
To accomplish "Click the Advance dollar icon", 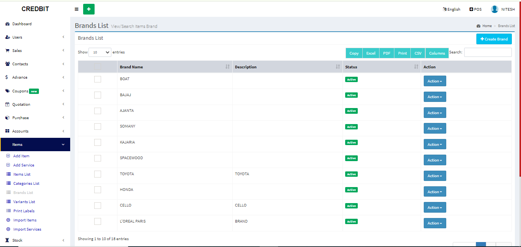I will [x=6, y=77].
